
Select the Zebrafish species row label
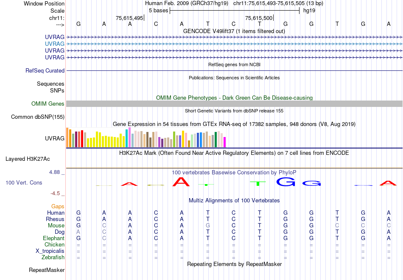[x=53, y=257]
